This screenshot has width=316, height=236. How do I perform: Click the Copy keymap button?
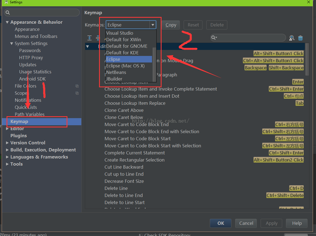click(x=171, y=25)
